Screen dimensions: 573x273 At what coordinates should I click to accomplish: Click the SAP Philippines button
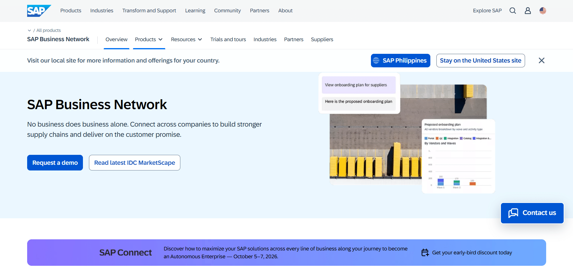click(400, 60)
